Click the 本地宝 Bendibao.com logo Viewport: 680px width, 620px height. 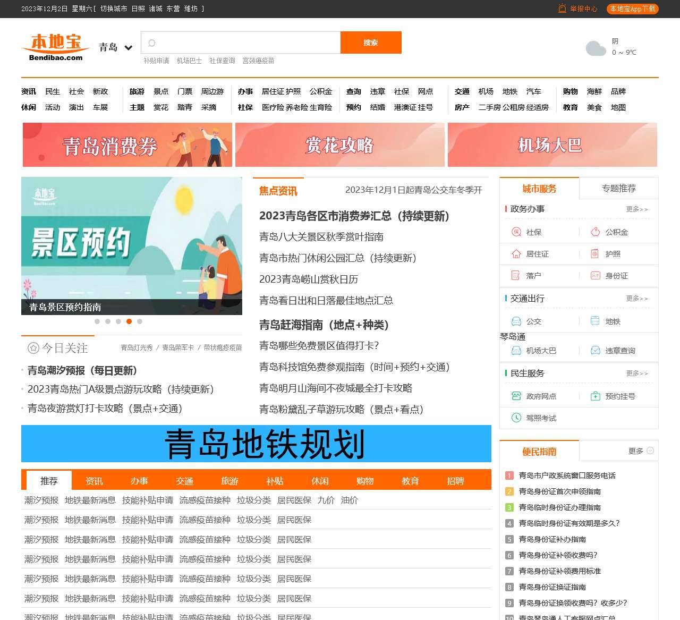click(56, 47)
